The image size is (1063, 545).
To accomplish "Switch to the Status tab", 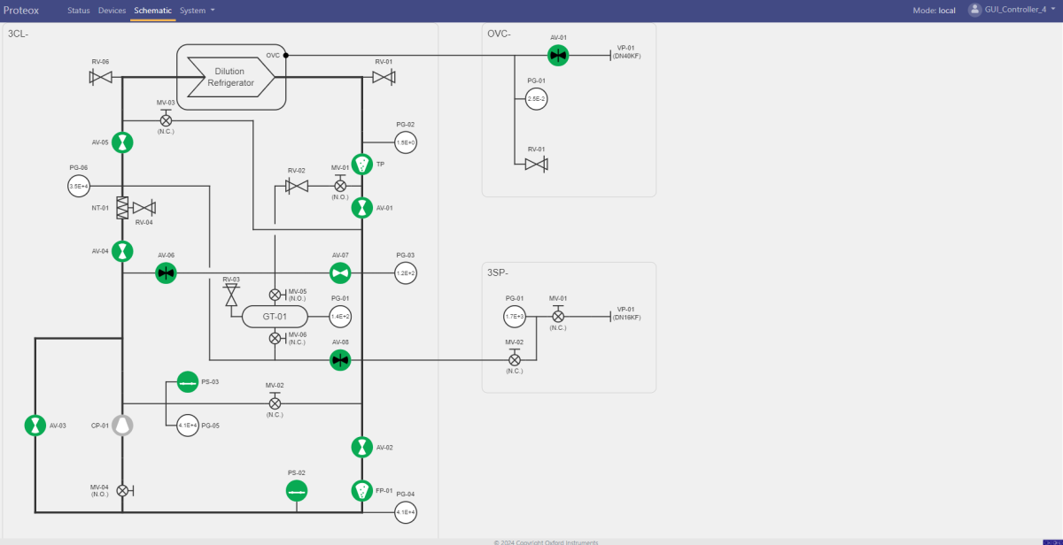I will click(79, 11).
